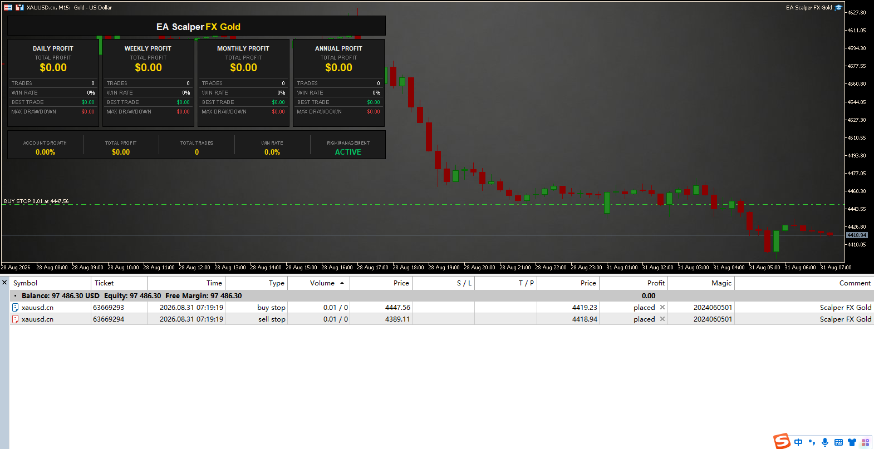874x449 pixels.
Task: Click the 0.01 / 0 volume of the buy stop
Action: tap(336, 307)
